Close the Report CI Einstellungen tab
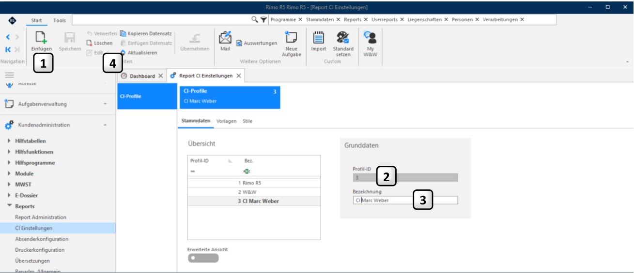This screenshot has width=634, height=273. point(238,76)
